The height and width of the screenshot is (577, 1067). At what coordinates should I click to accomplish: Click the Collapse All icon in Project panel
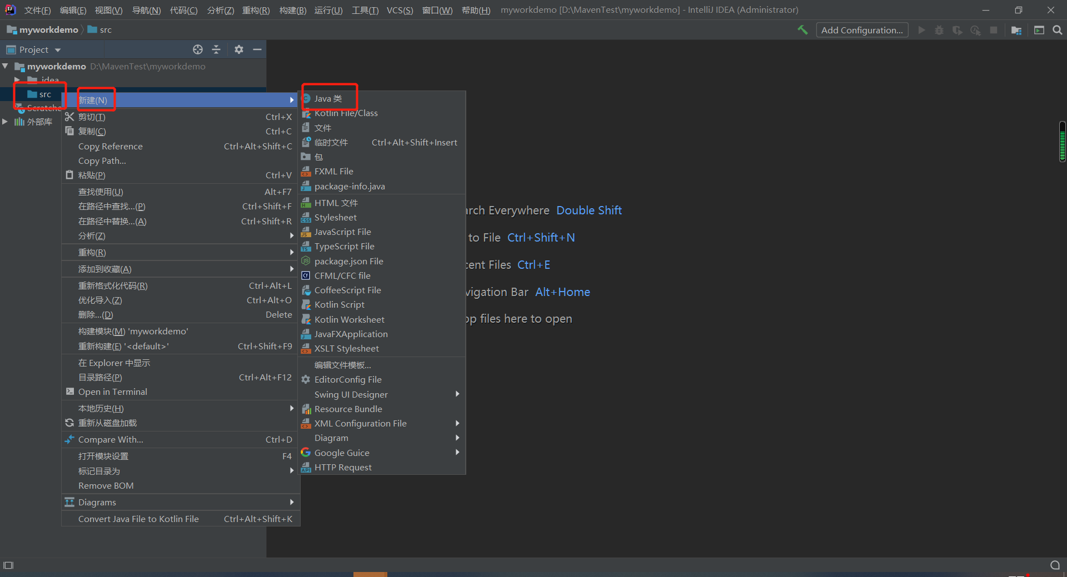click(216, 49)
